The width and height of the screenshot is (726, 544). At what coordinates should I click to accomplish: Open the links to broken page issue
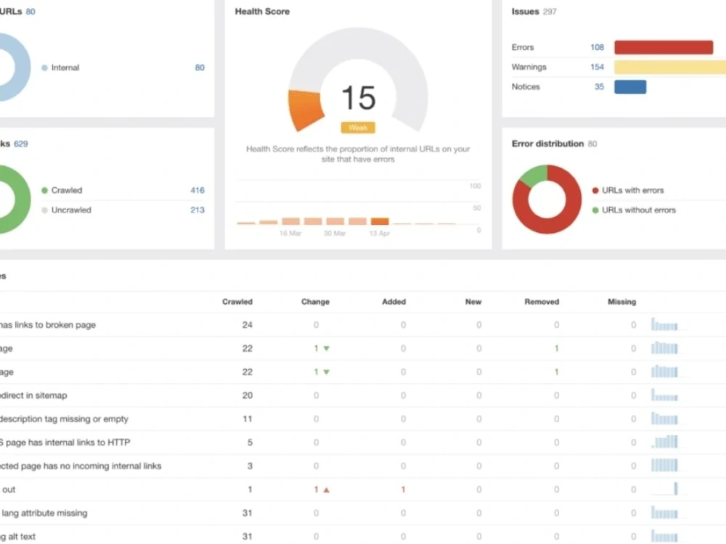[x=48, y=325]
